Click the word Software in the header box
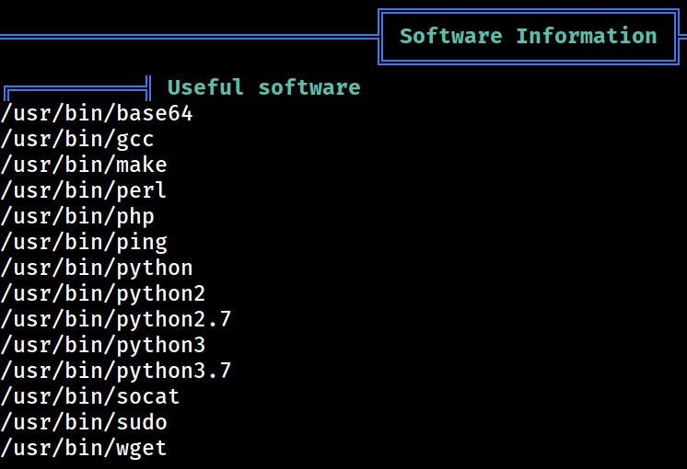 point(451,36)
